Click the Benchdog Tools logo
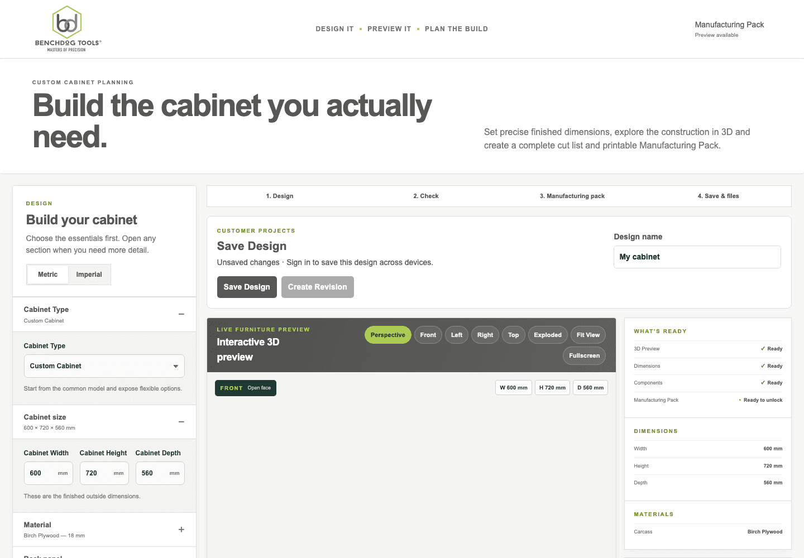This screenshot has height=558, width=804. pyautogui.click(x=68, y=29)
